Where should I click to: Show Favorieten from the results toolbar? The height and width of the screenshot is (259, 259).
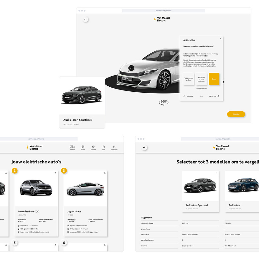tap(93, 148)
